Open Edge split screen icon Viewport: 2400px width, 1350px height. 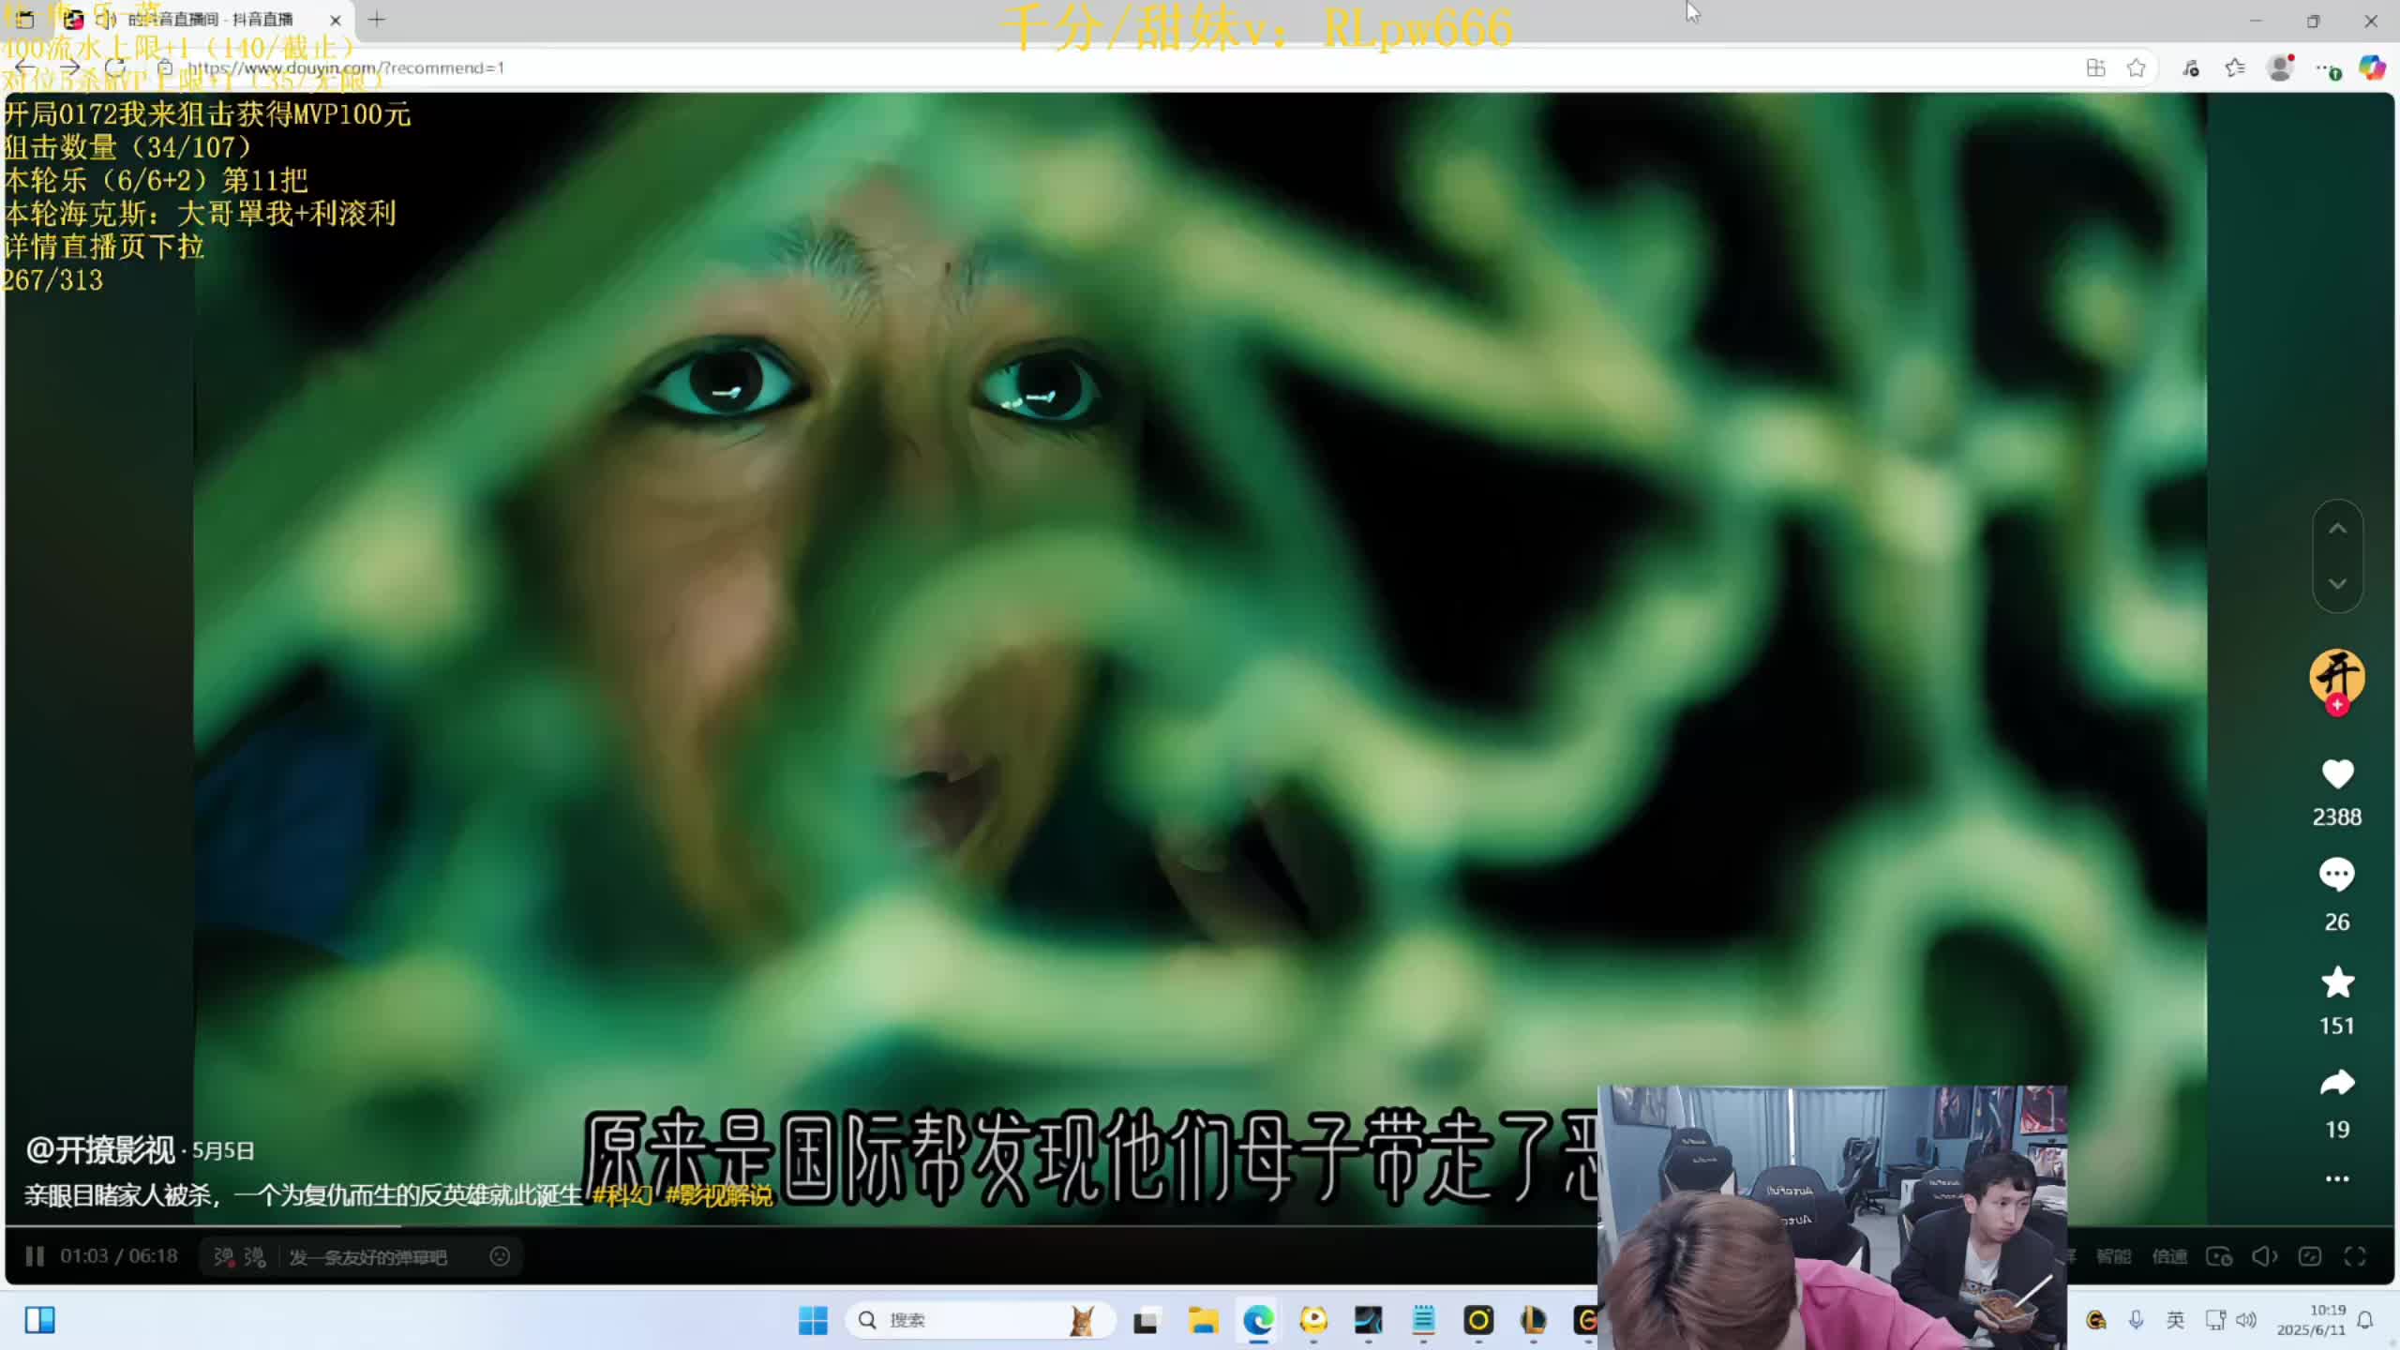pyautogui.click(x=2096, y=67)
